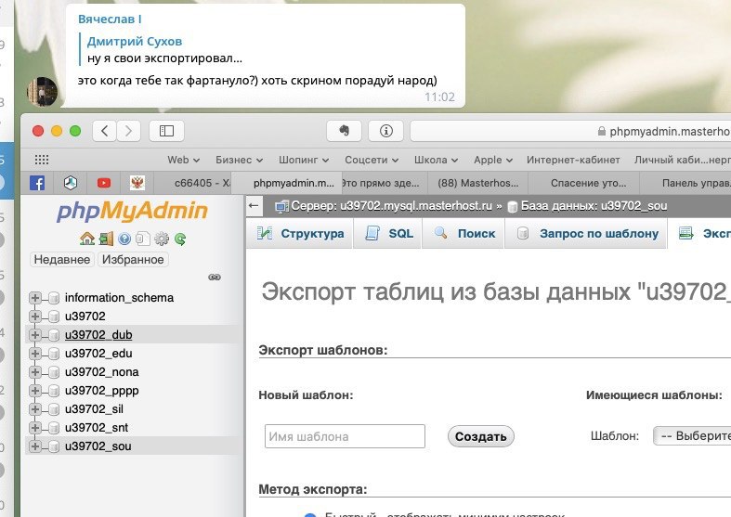Click the Недавнее button
The height and width of the screenshot is (517, 731).
coord(62,260)
